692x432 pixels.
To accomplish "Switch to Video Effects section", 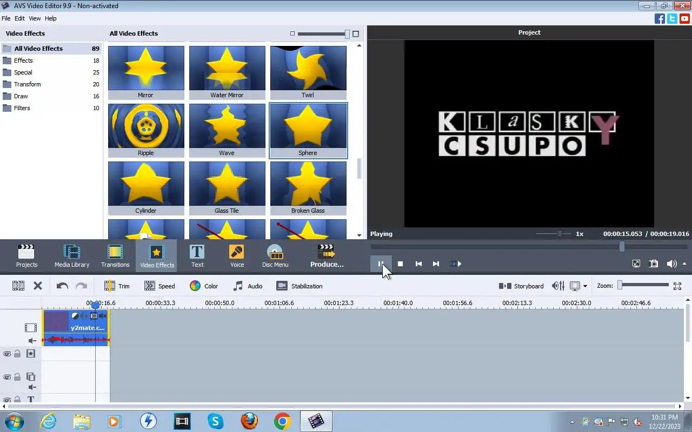I will pyautogui.click(x=157, y=256).
